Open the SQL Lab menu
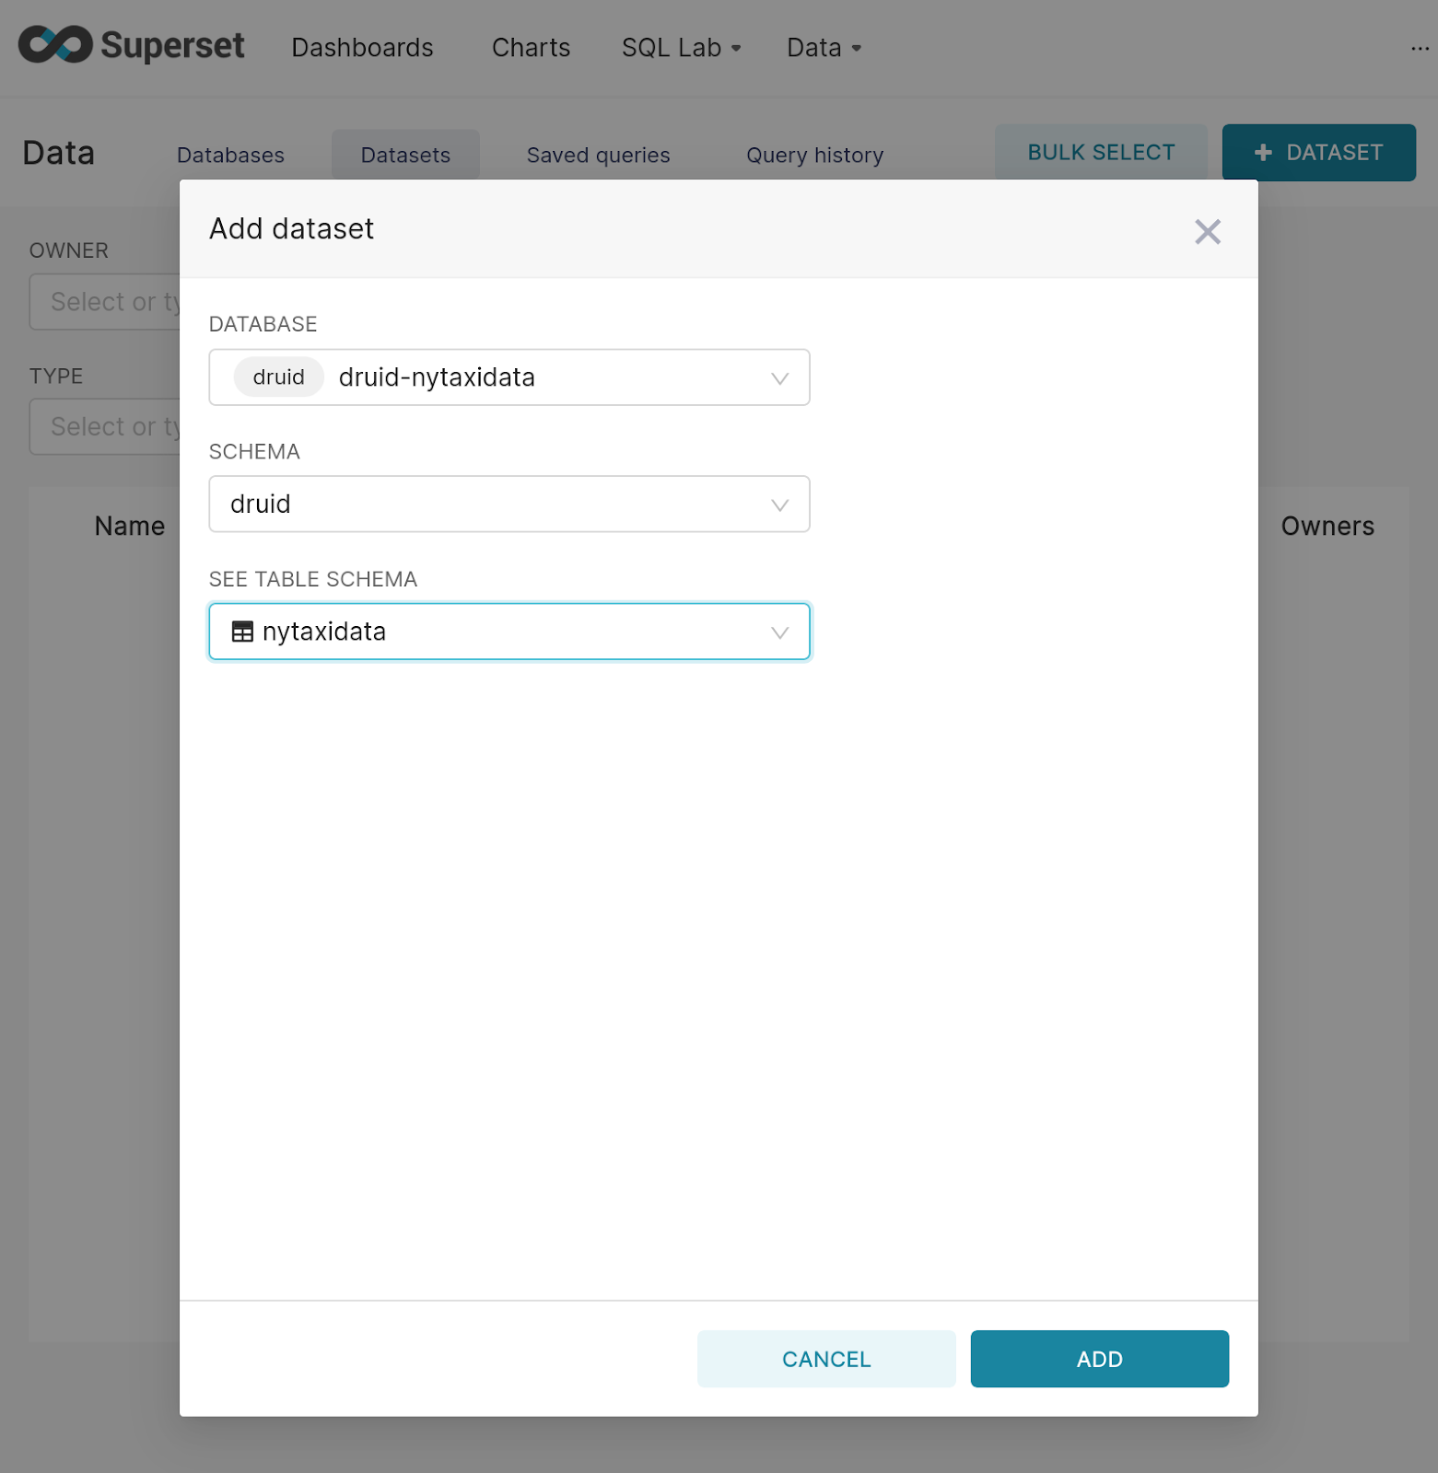The width and height of the screenshot is (1438, 1473). (680, 48)
